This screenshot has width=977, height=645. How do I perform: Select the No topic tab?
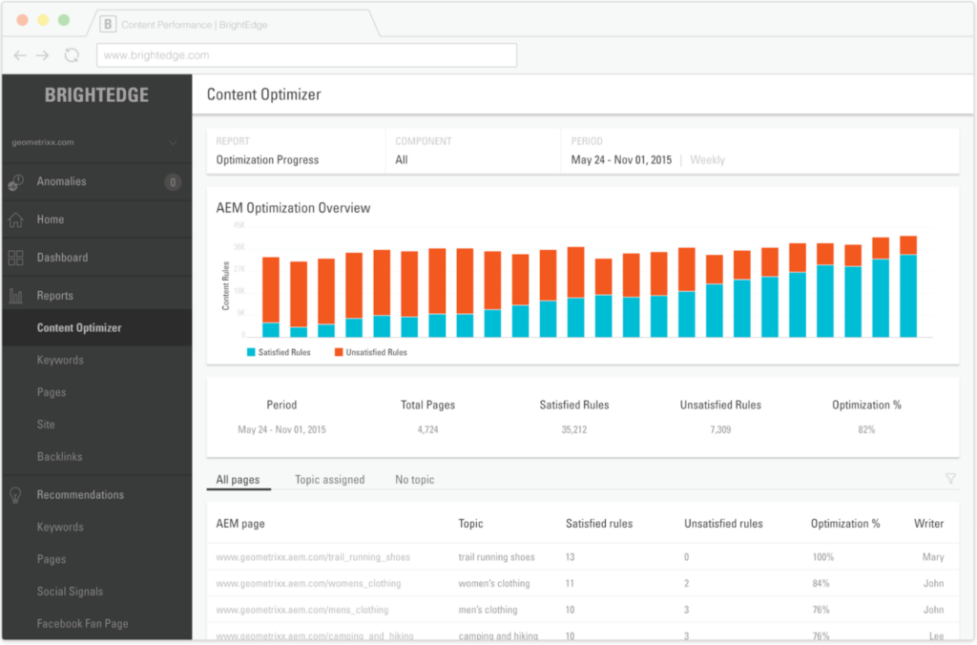(x=414, y=480)
